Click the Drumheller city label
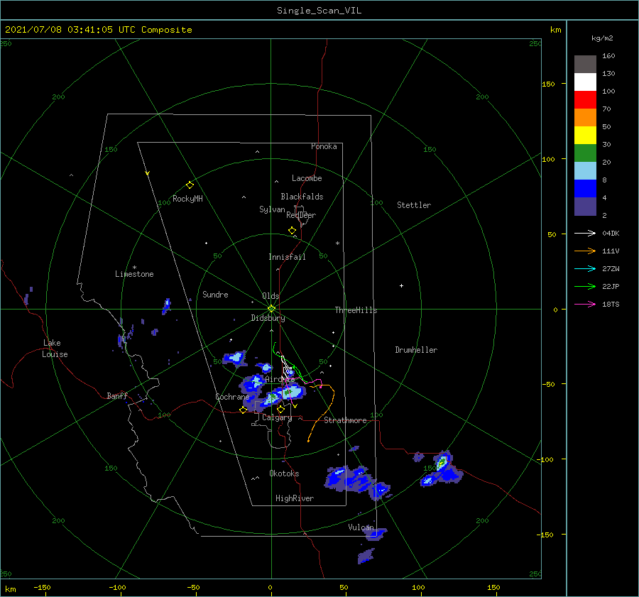The image size is (639, 597). (x=416, y=350)
